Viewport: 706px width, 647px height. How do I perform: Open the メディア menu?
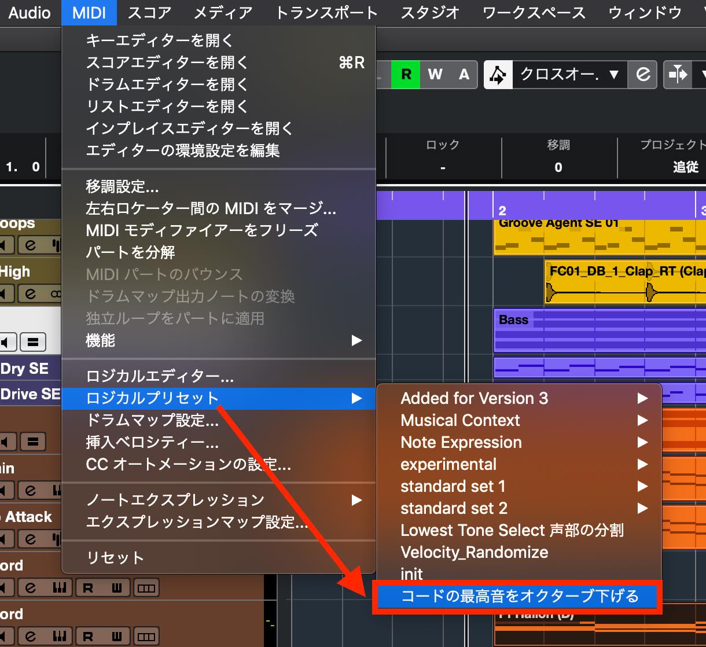click(223, 12)
